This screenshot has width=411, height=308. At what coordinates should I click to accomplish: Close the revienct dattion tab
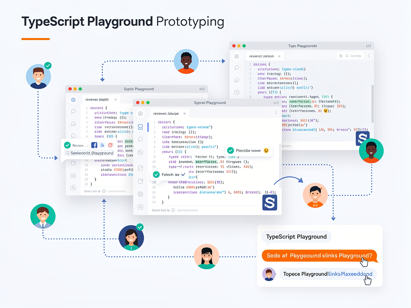[x=279, y=56]
